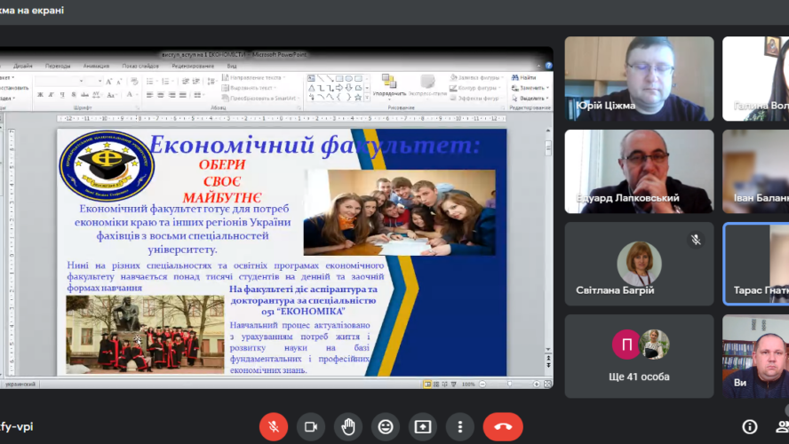Switch to the Рецензирование ribbon tab
Image resolution: width=789 pixels, height=444 pixels.
click(193, 66)
